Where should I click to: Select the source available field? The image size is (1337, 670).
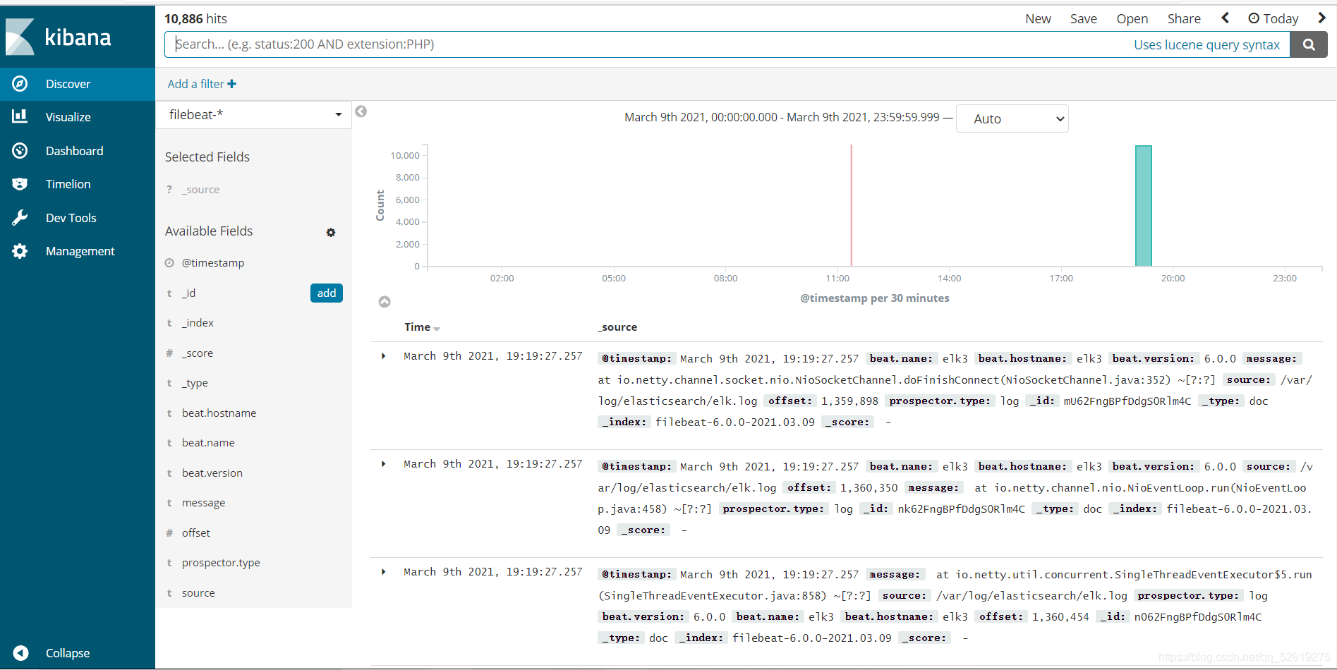tap(198, 593)
